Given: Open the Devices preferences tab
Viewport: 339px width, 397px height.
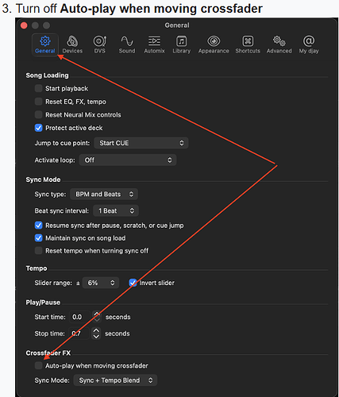Looking at the screenshot, I should click(72, 44).
